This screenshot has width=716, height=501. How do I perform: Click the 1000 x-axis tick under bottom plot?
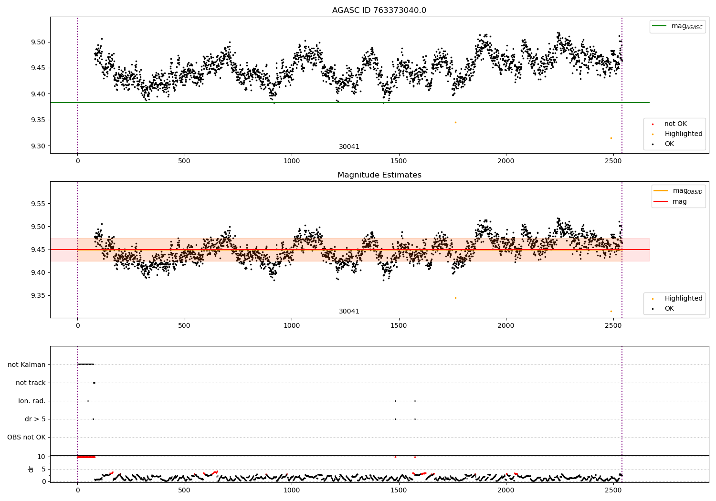click(x=292, y=491)
